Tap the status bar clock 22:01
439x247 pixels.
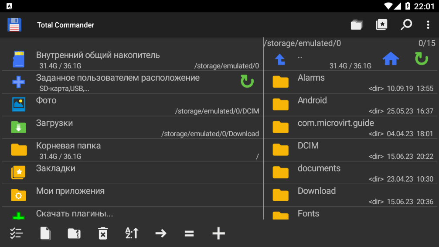(x=424, y=6)
